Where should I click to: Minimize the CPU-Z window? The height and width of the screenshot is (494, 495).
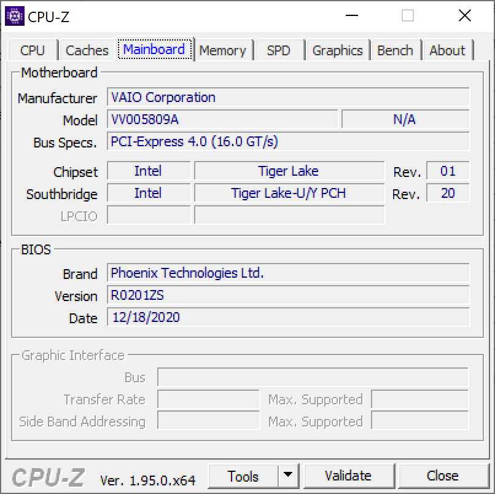(352, 16)
